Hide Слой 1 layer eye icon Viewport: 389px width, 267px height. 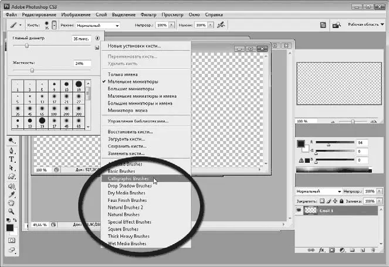coord(299,210)
